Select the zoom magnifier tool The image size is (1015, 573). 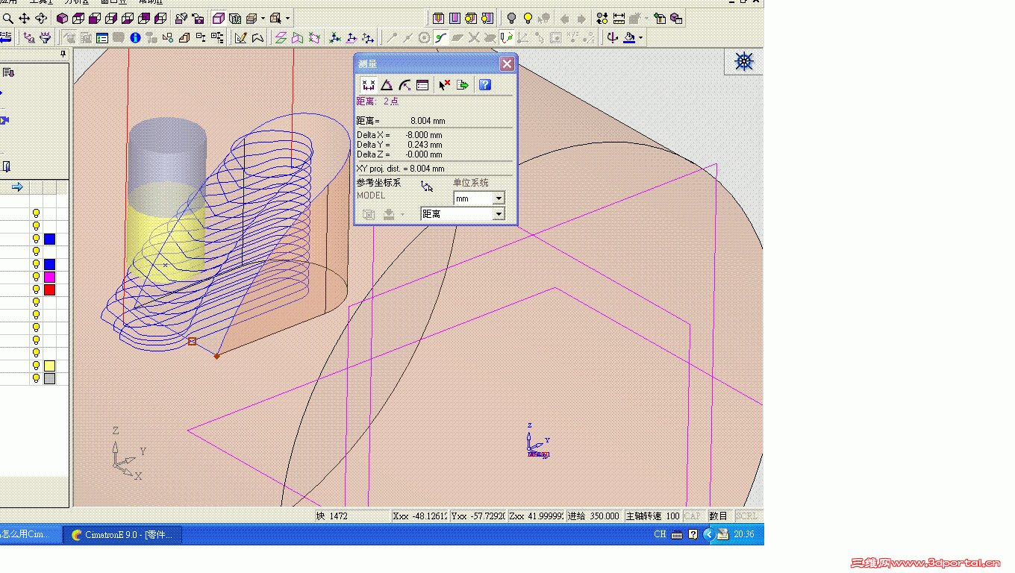tap(8, 18)
